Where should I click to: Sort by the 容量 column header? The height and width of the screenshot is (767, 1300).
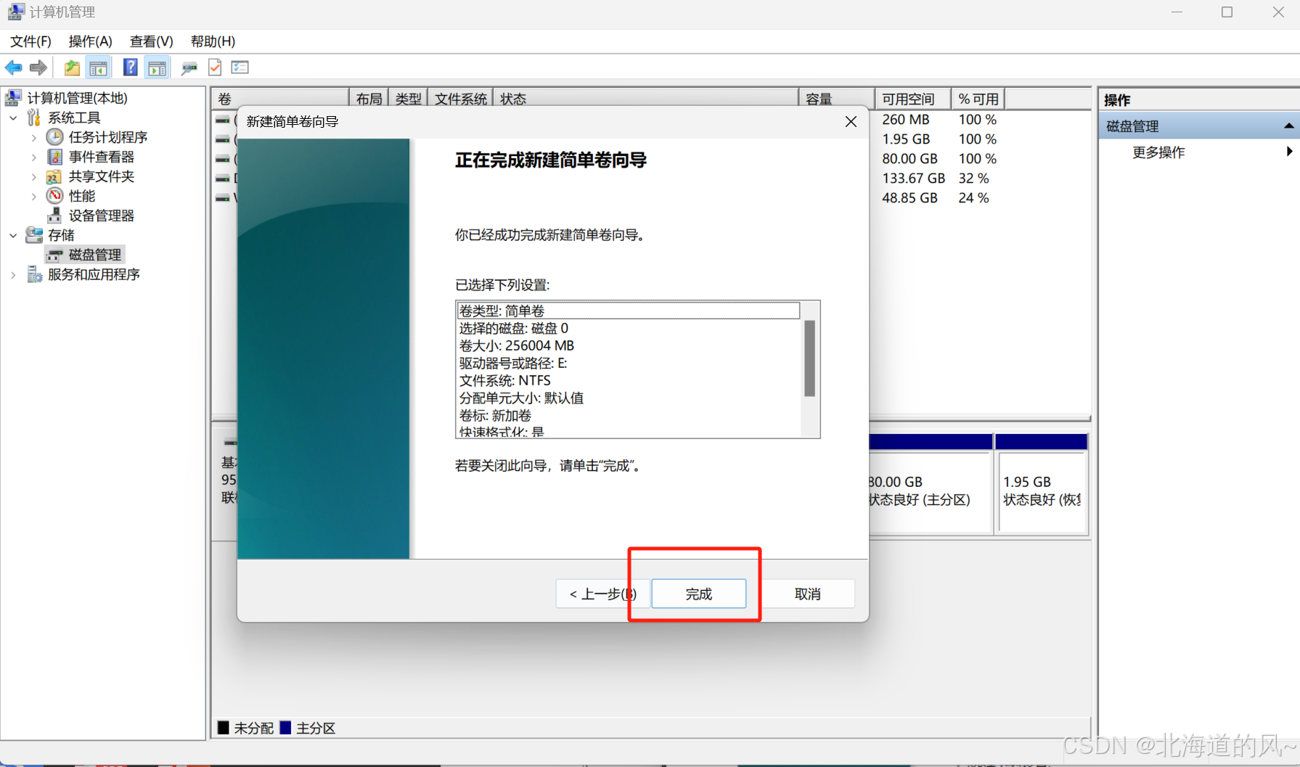(x=836, y=99)
